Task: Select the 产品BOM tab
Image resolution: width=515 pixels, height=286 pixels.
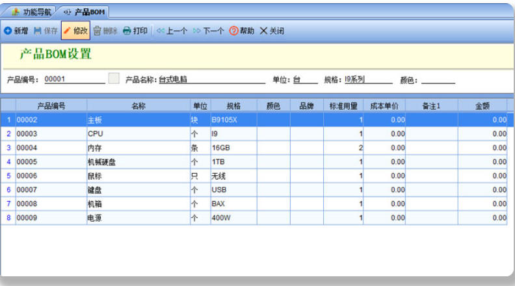Action: (x=83, y=12)
